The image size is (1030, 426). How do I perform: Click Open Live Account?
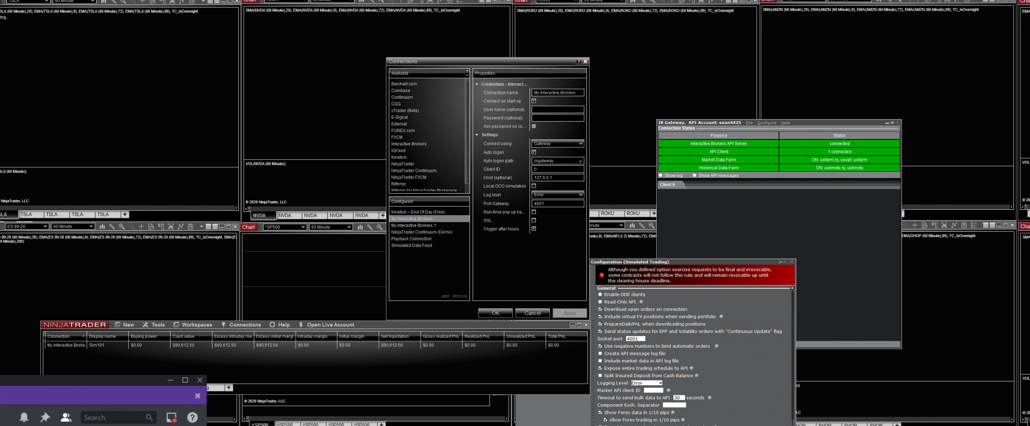click(327, 325)
